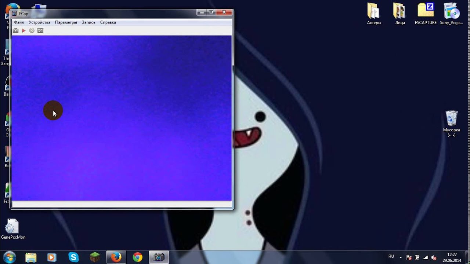Take a snapshot with the camera toolbar icon

coord(15,30)
